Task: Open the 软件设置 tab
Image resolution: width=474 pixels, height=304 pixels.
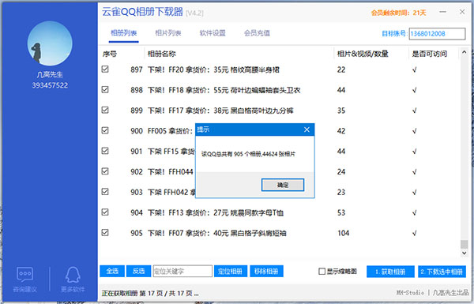Action: point(213,32)
